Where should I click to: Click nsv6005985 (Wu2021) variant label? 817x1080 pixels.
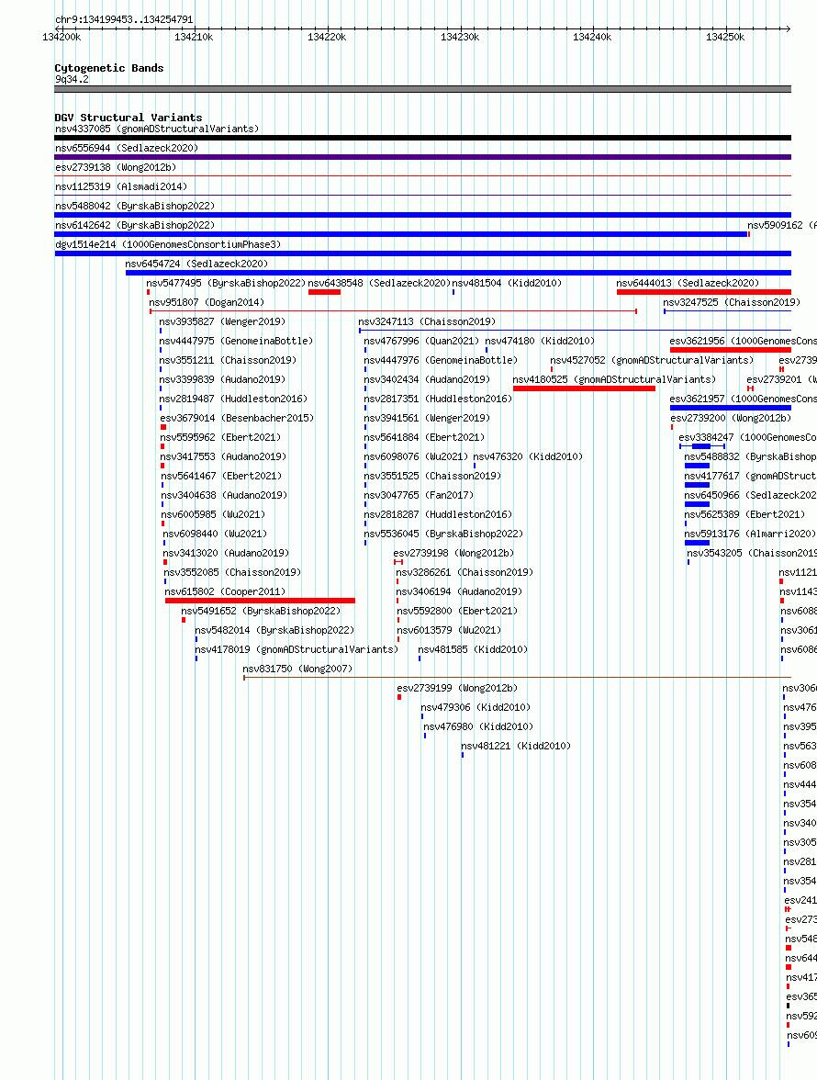213,514
